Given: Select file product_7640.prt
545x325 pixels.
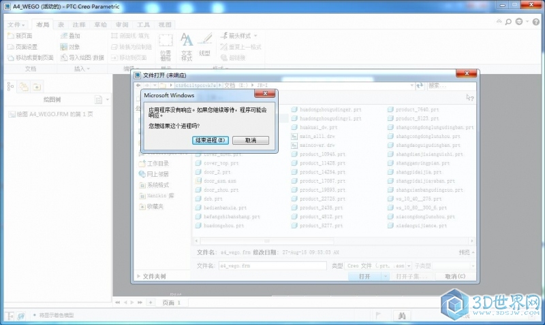Looking at the screenshot, I should pos(414,109).
